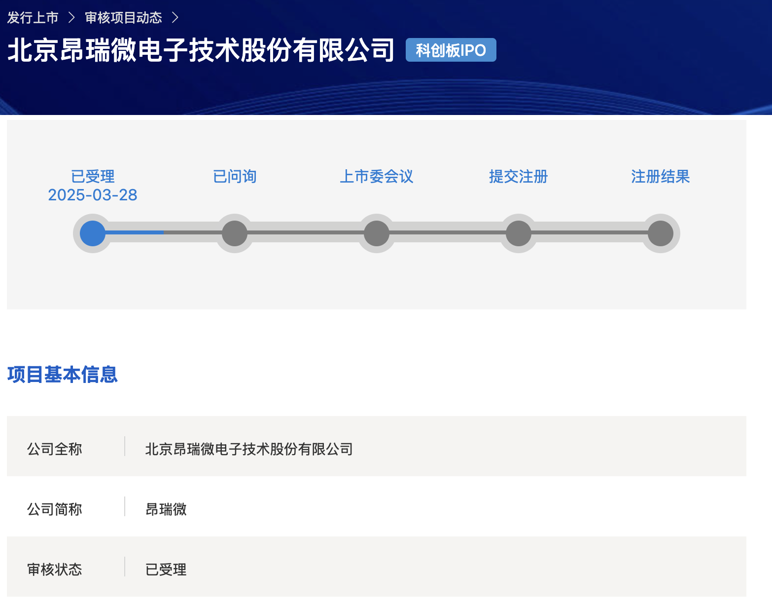Click the 2025-03-28 acceptance date
Viewport: 772px width, 609px height.
(x=93, y=195)
